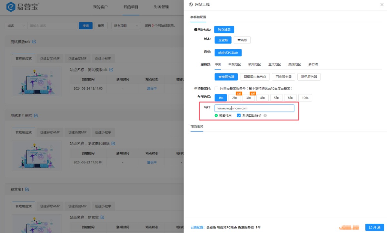Viewport: 387px width, 233px height.
Task: Click edit icon next to 站点名称：测试模版tdk
Action: pyautogui.click(x=111, y=70)
